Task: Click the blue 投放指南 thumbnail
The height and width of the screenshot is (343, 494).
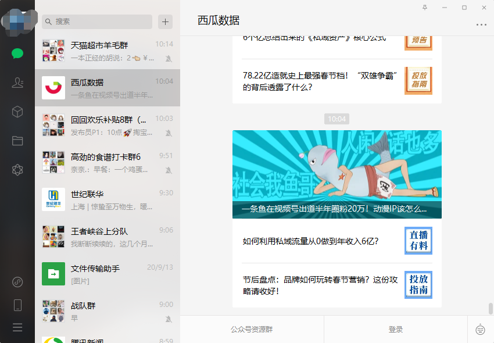Action: 418,285
